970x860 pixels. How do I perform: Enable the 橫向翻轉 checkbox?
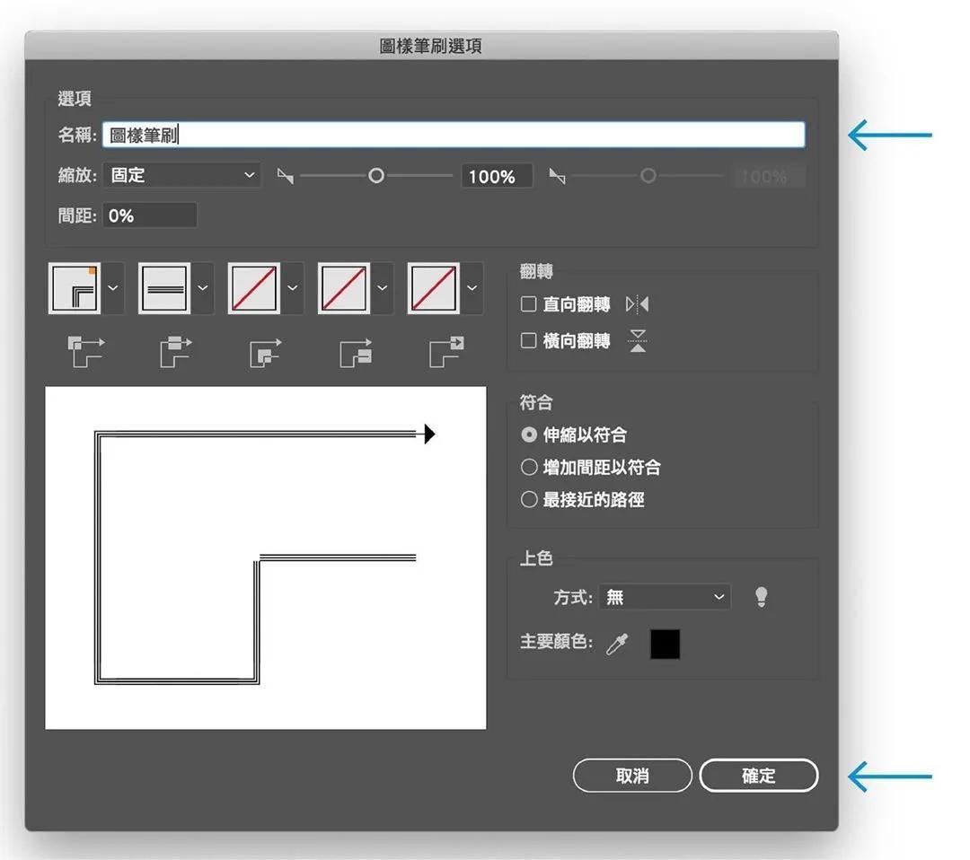pos(528,340)
